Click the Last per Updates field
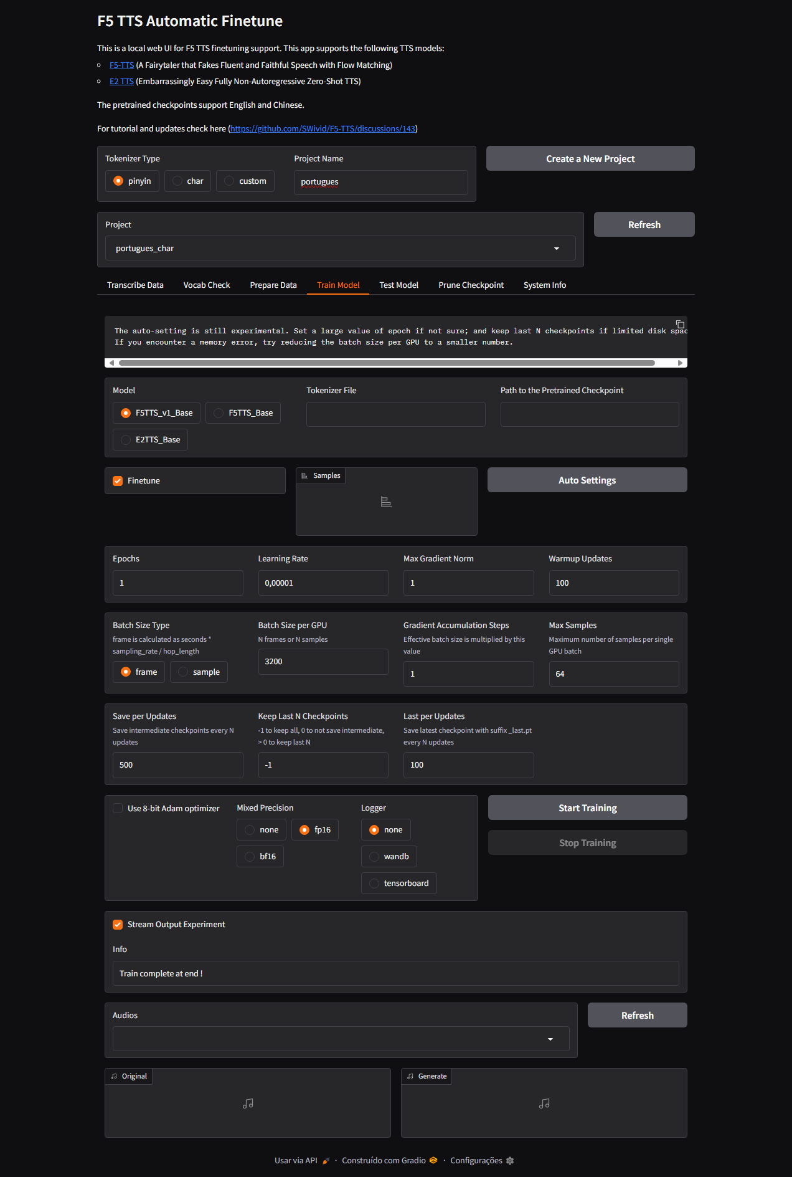792x1177 pixels. (469, 765)
